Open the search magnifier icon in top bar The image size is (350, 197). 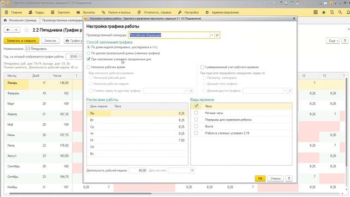point(340,12)
